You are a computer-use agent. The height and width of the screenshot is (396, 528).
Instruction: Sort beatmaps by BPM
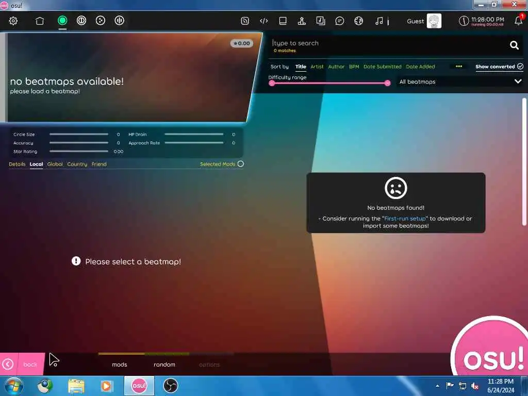click(354, 67)
